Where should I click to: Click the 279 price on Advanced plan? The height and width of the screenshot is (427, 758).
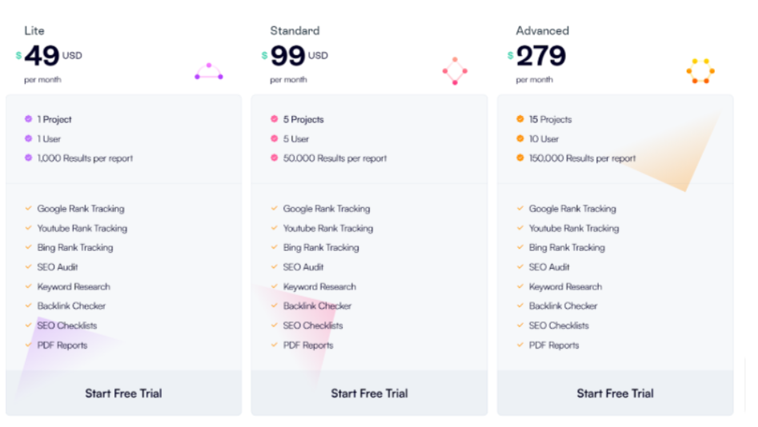[541, 55]
